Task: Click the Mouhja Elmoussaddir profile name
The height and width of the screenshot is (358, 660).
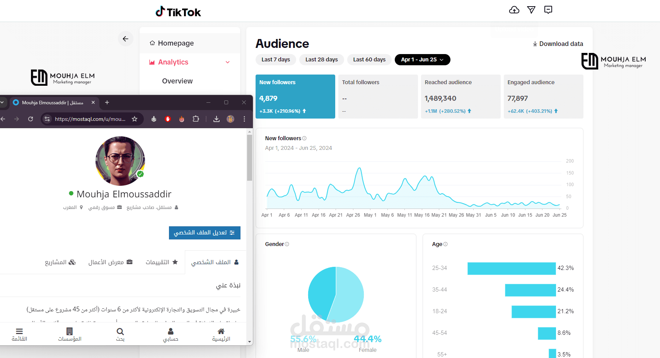Action: (124, 194)
